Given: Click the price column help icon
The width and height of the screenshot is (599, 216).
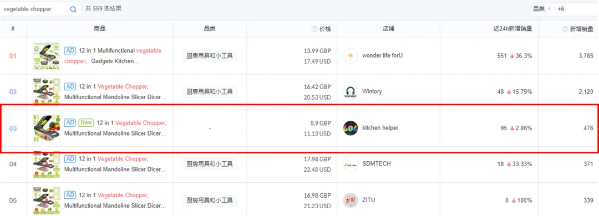Looking at the screenshot, I should (314, 29).
